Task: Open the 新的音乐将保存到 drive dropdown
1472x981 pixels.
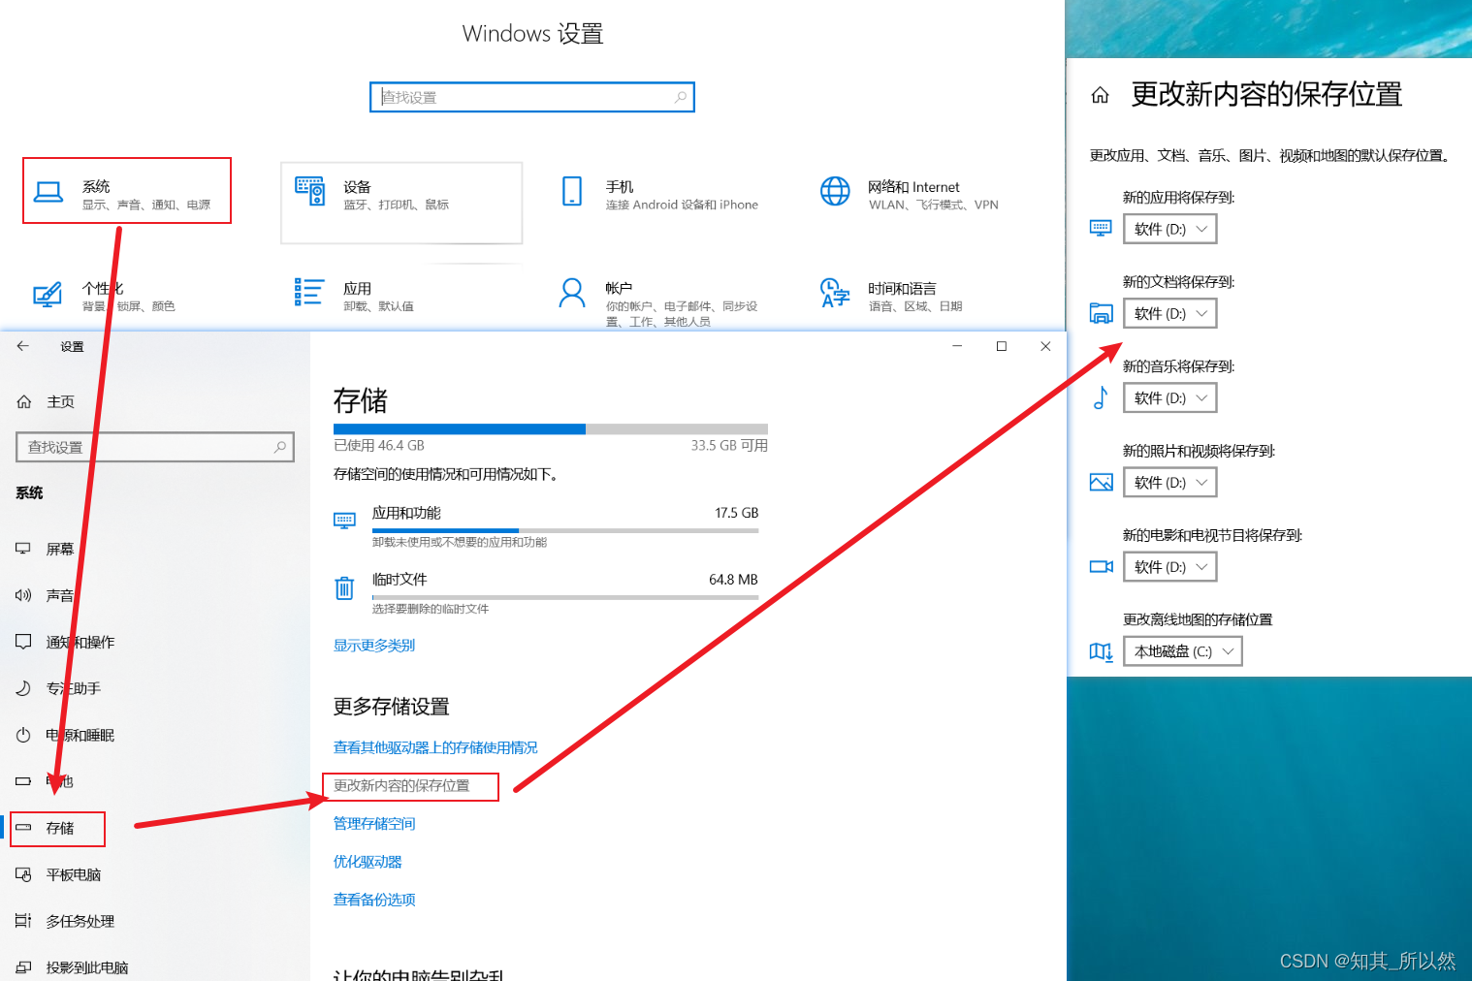Action: 1169,397
